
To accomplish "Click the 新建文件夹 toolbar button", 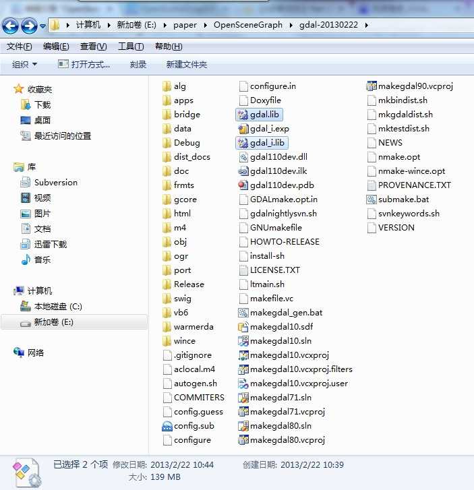I will tap(186, 65).
